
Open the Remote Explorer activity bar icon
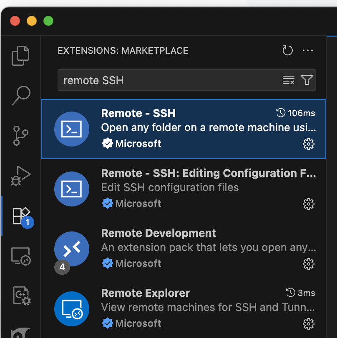coord(21,256)
